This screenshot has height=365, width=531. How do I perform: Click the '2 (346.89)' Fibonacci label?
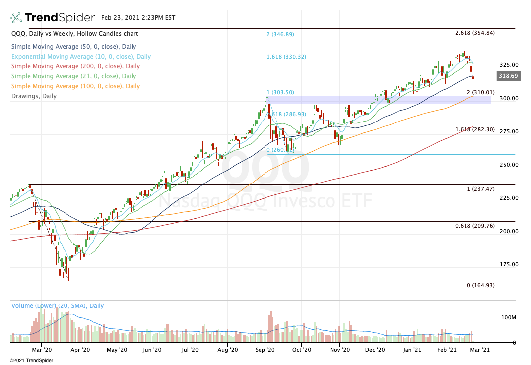tap(280, 34)
